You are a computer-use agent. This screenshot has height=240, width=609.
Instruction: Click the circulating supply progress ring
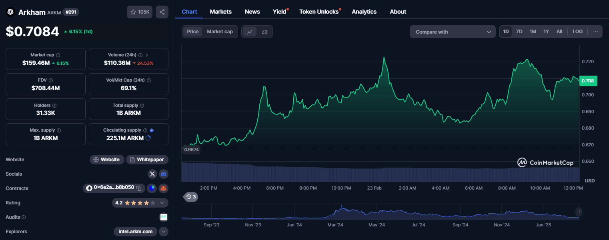(148, 138)
